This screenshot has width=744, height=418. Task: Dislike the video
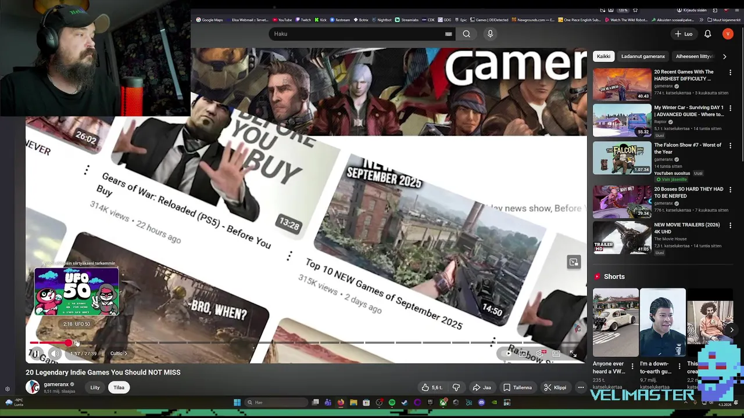pos(456,387)
